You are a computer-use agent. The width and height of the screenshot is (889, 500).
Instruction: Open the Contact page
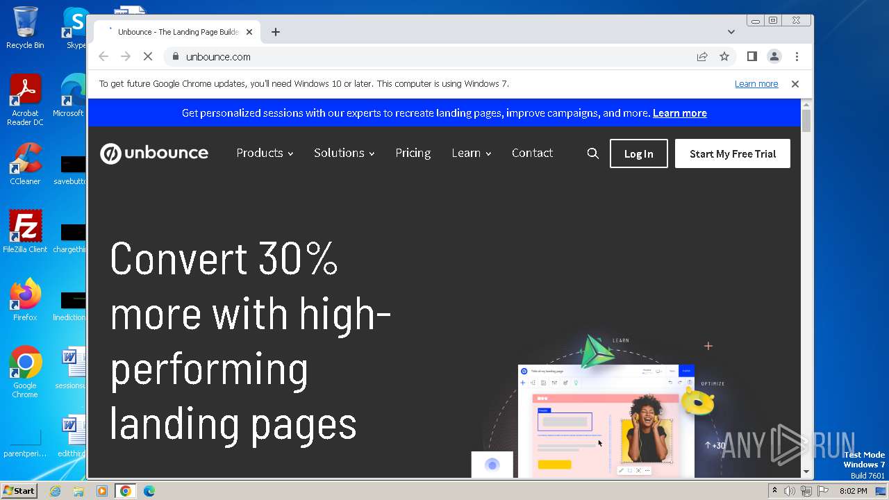(x=533, y=153)
